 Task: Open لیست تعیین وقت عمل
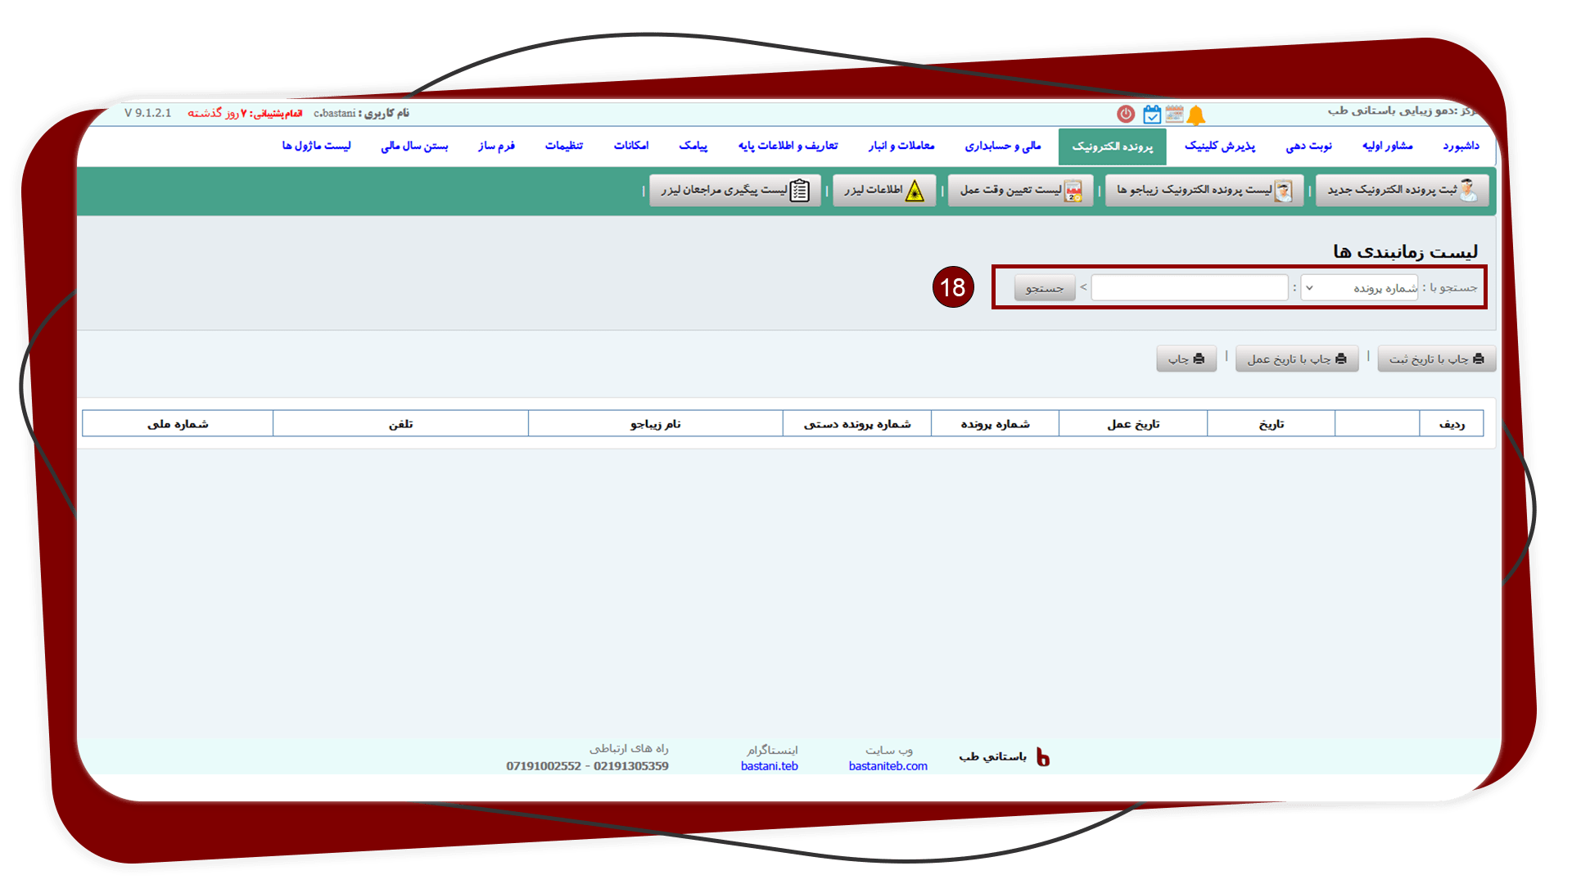[x=1020, y=190]
